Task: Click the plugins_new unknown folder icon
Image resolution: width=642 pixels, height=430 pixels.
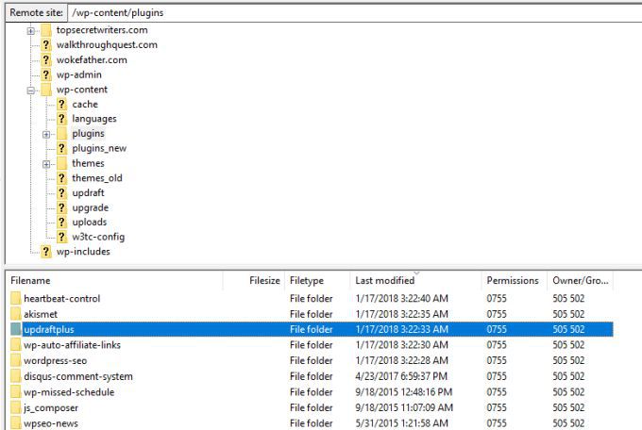Action: 61,148
